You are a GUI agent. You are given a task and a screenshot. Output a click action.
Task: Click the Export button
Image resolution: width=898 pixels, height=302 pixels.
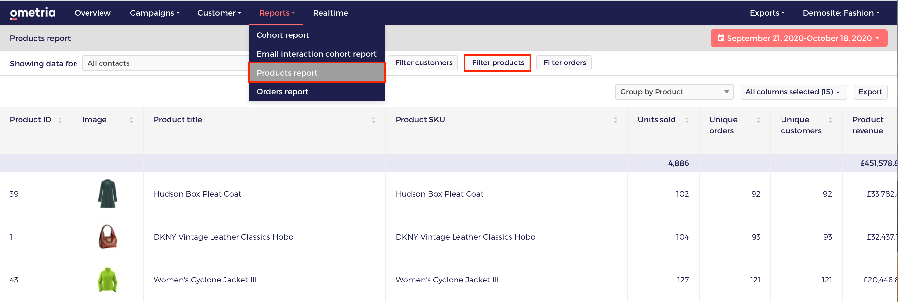[x=870, y=92]
